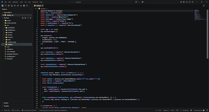Open the Explorer view icon
This screenshot has height=112, width=209.
tap(2, 6)
